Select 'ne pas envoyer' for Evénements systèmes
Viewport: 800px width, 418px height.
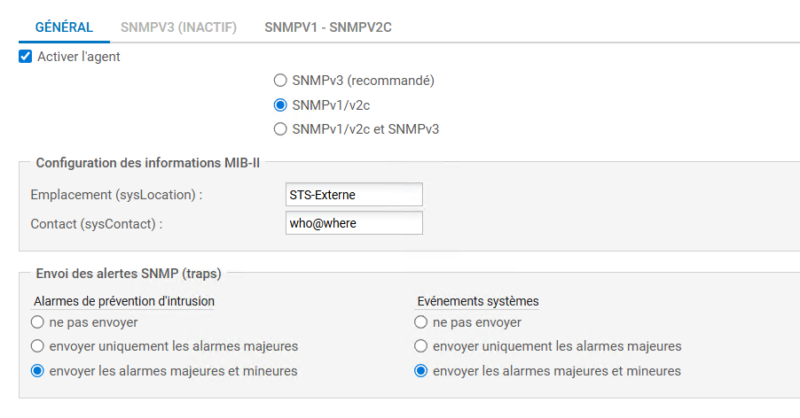tap(420, 322)
